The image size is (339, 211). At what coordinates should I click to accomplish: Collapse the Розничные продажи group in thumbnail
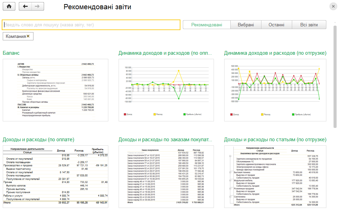tap(230, 189)
